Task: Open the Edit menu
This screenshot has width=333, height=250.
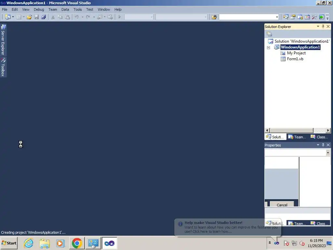Action: click(x=15, y=9)
